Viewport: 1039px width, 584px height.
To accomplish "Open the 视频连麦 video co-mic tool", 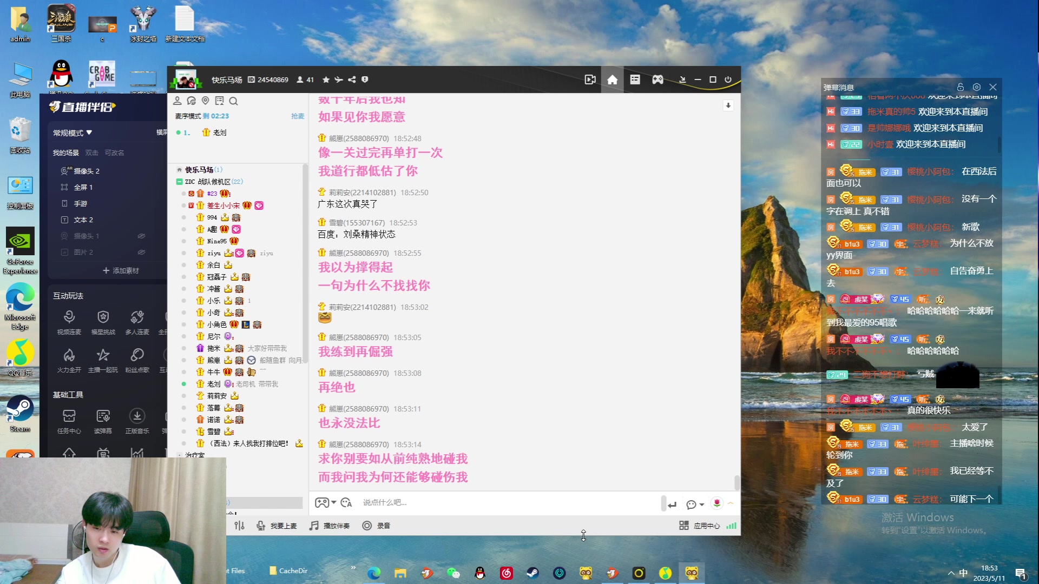I will click(69, 319).
